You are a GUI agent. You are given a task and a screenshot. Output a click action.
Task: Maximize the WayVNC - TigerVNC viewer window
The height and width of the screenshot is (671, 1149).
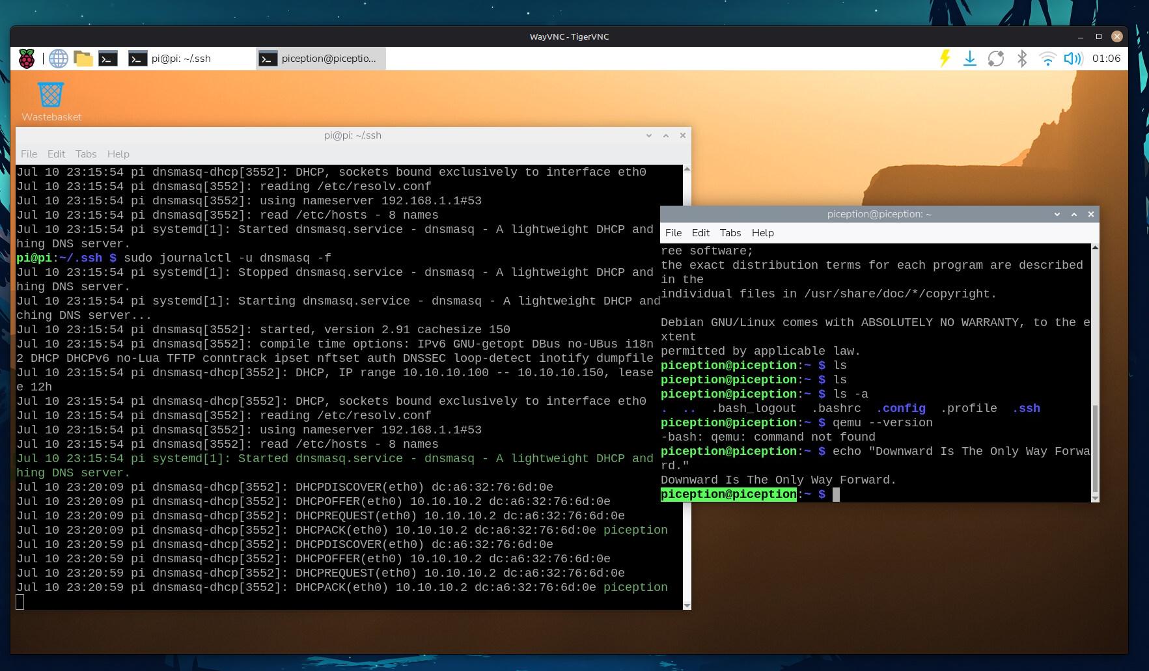(x=1099, y=36)
